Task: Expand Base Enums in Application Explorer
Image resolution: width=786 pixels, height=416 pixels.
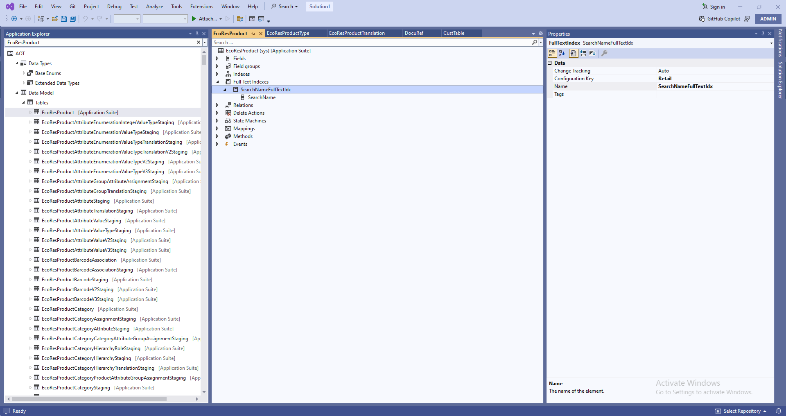Action: 24,73
